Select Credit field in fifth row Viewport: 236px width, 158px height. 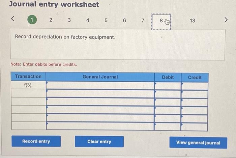coord(195,119)
